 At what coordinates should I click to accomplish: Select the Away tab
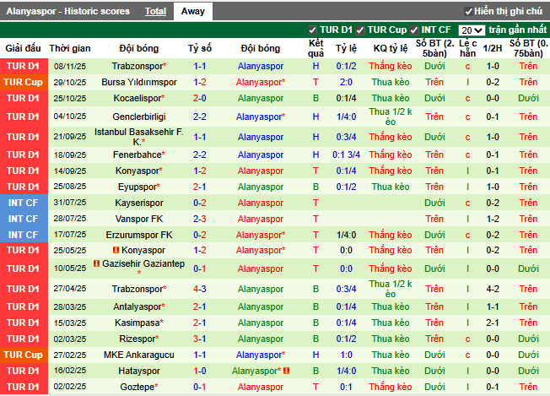(193, 11)
